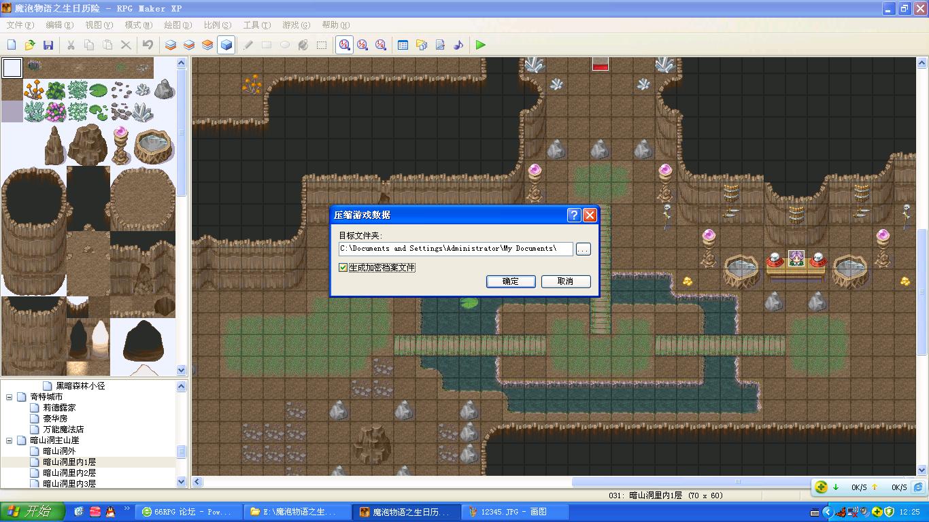
Task: Choose the Fill bucket tool
Action: coord(303,45)
